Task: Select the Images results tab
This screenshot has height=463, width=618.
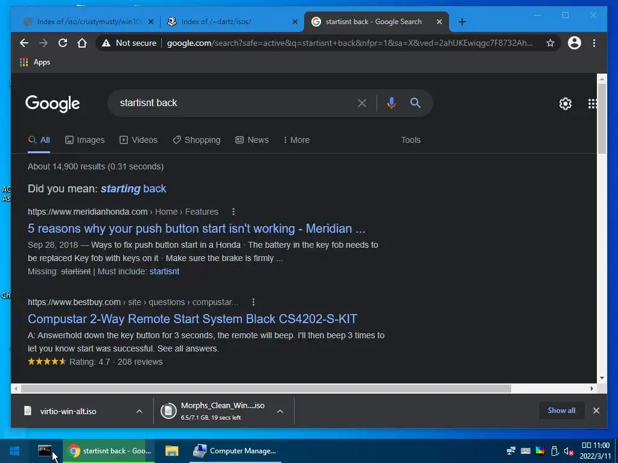Action: pyautogui.click(x=84, y=140)
